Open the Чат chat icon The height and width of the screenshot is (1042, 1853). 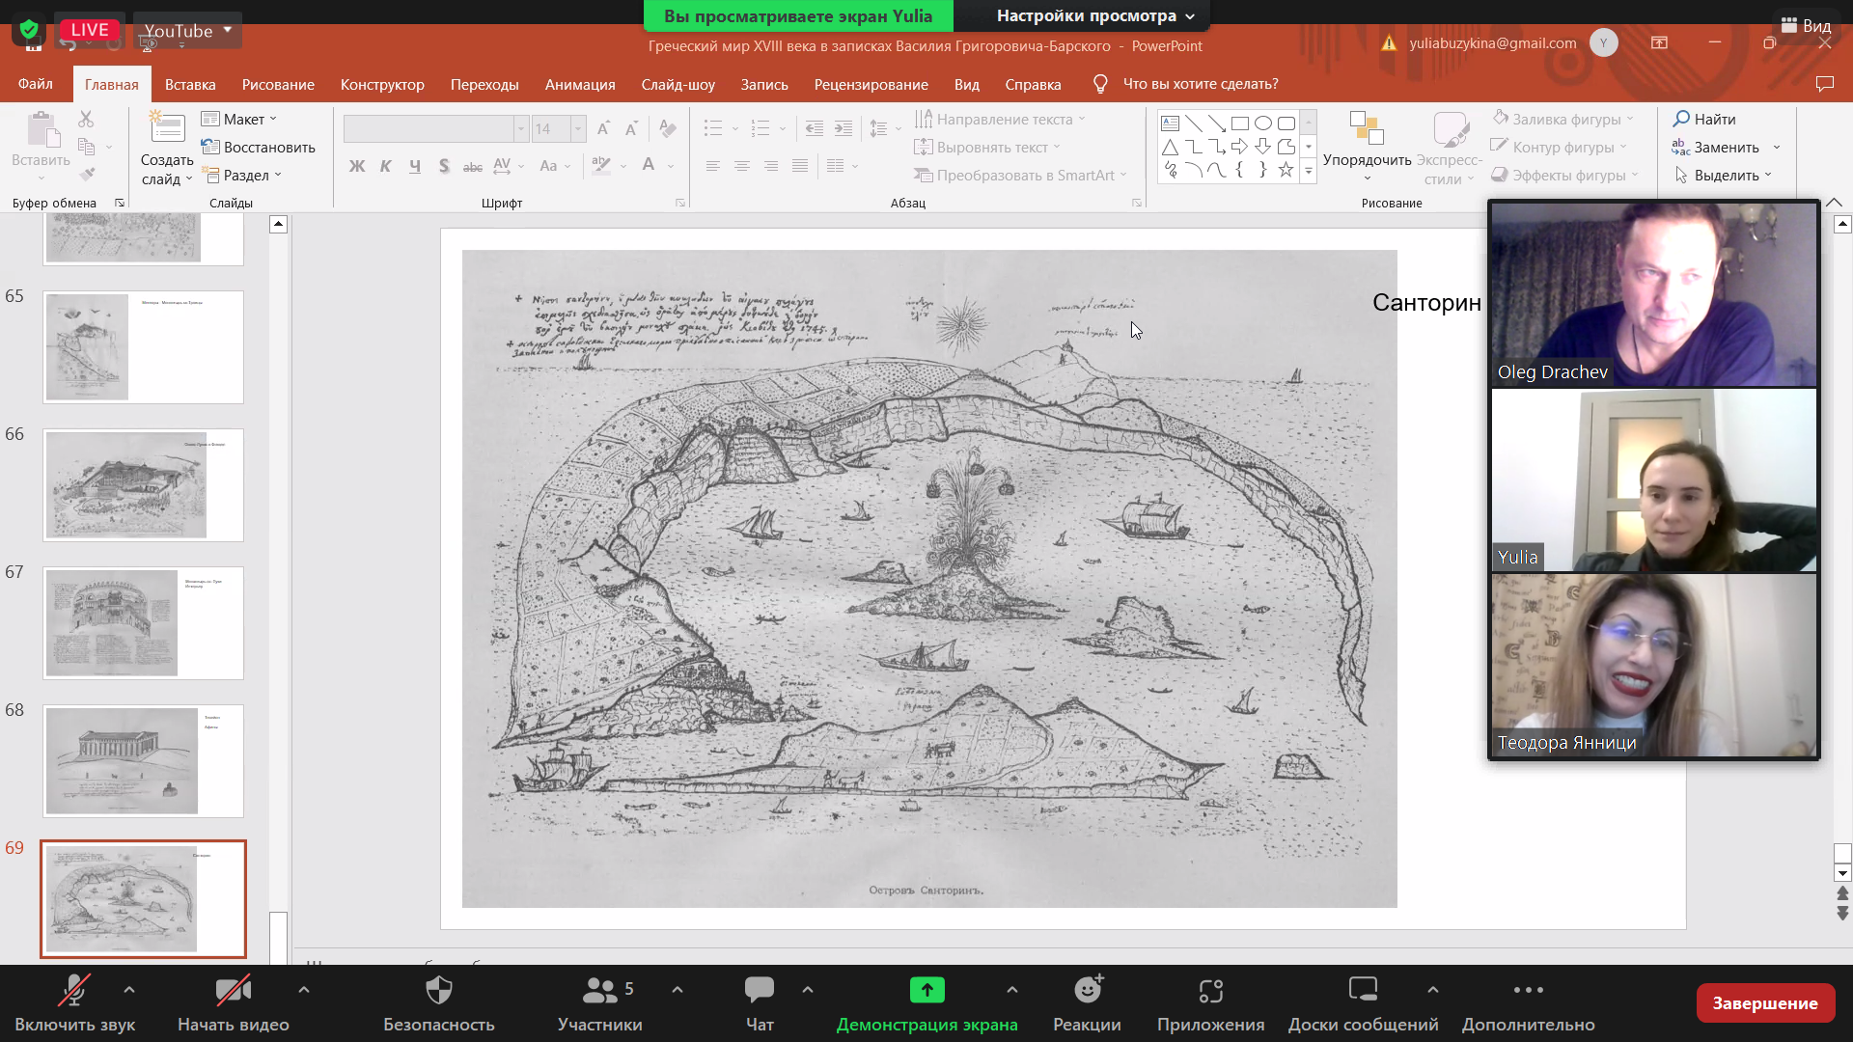[760, 990]
